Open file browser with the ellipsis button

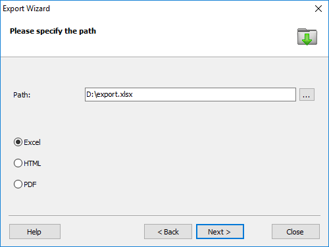coord(307,95)
